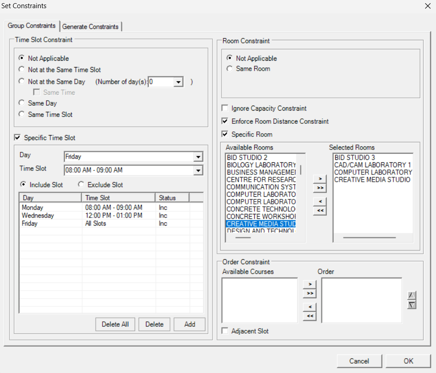Select the Wednesday 12:00 PM time slot row
The height and width of the screenshot is (373, 436).
(x=111, y=216)
